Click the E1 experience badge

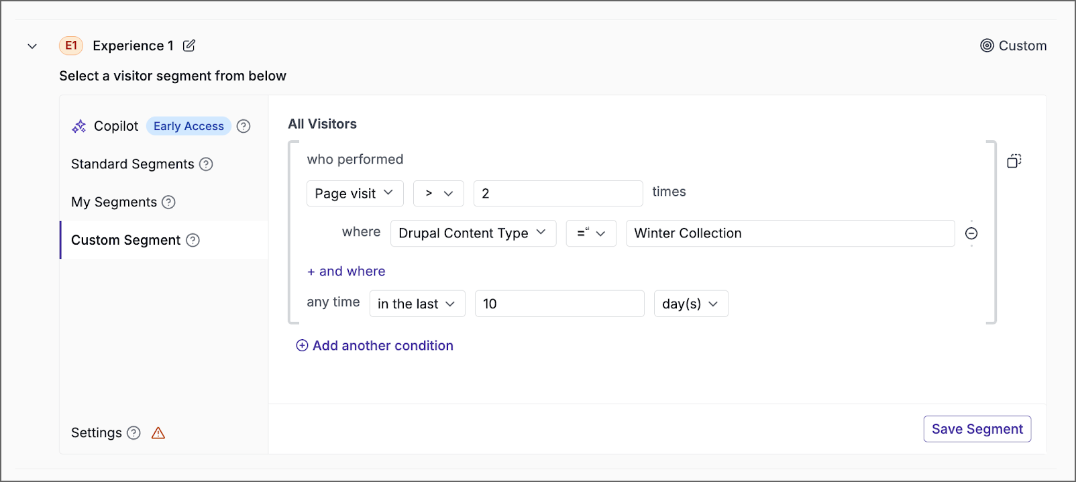[71, 46]
